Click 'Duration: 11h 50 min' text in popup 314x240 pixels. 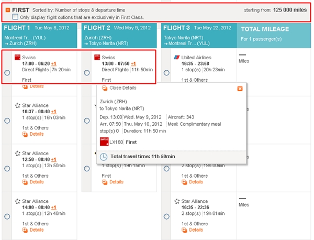pos(145,131)
